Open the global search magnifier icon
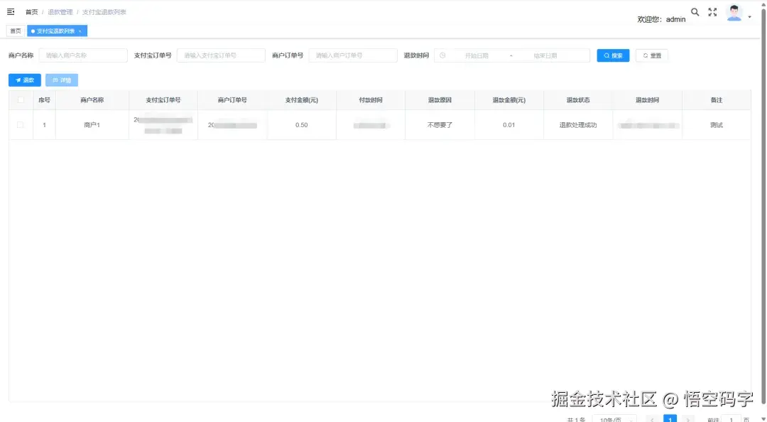 click(695, 11)
